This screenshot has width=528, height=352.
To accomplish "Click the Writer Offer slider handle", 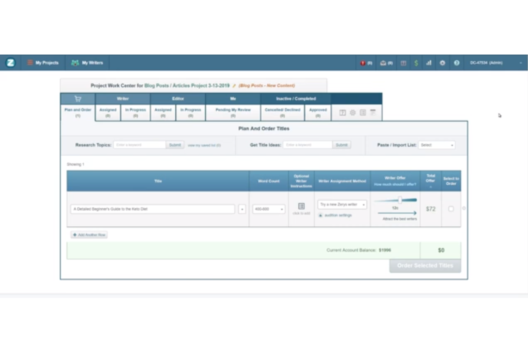I will [400, 200].
